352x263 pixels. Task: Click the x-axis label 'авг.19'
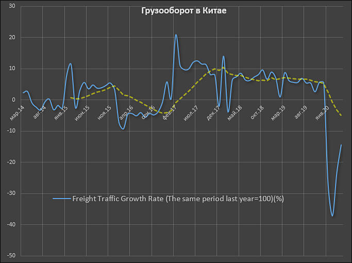[x=301, y=112]
